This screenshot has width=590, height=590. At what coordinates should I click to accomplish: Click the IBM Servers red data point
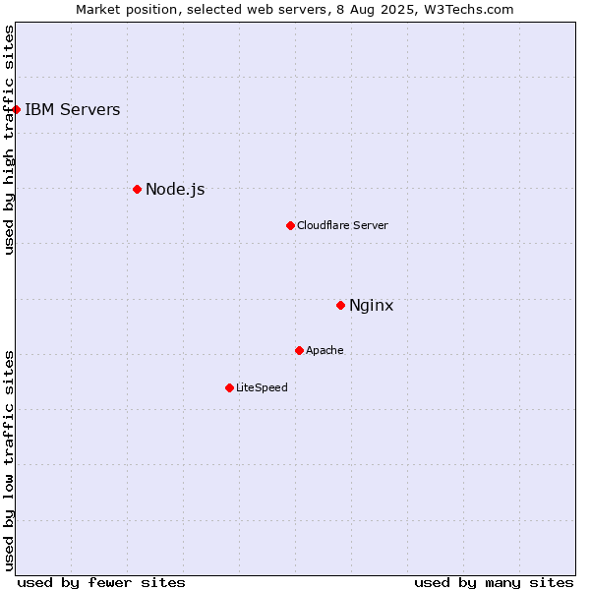pos(16,110)
